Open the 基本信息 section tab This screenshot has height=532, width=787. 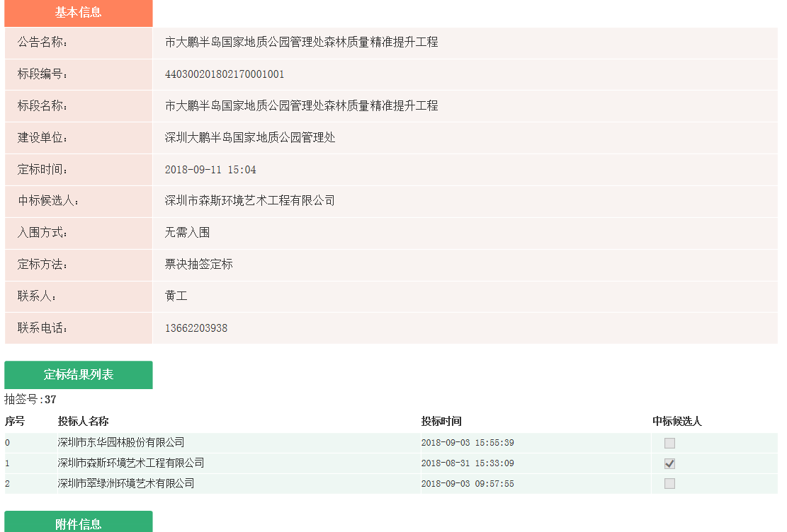pyautogui.click(x=79, y=13)
